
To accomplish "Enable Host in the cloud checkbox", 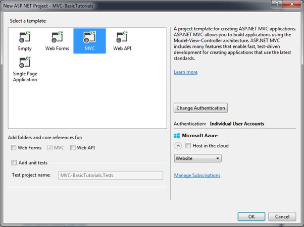I will click(x=188, y=146).
